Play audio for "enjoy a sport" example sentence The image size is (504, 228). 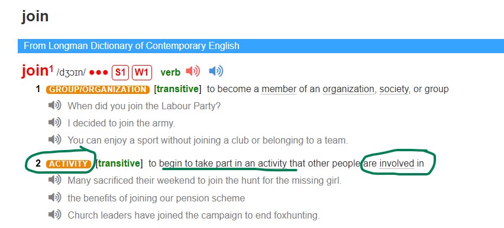click(x=54, y=139)
